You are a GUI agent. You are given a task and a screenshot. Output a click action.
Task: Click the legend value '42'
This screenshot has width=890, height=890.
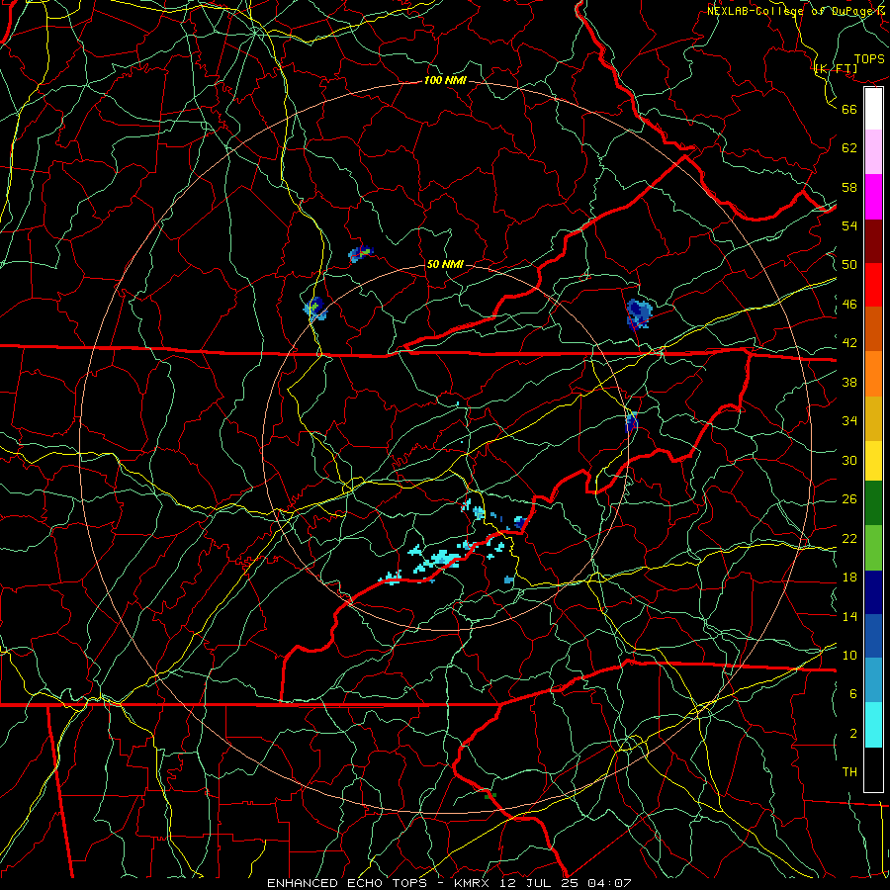849,343
